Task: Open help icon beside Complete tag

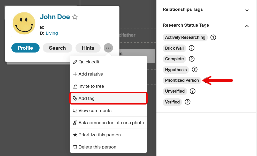Action: [192, 59]
